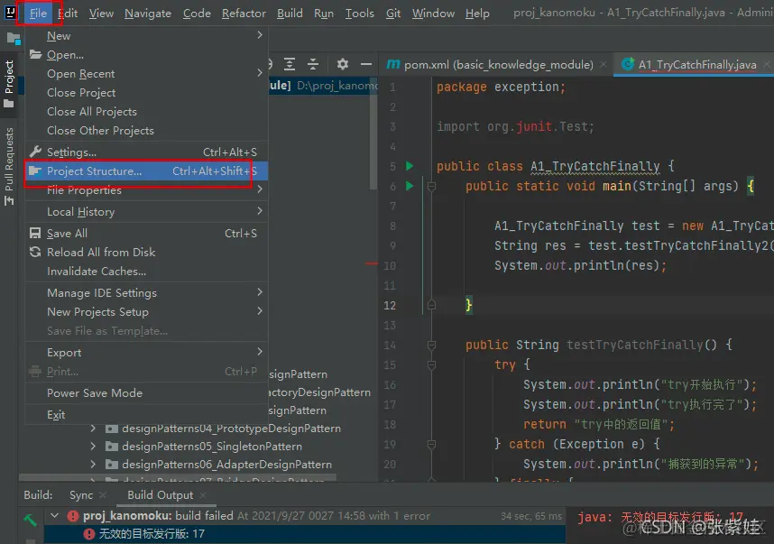Collapse the proj_kanomoku build failed node
The width and height of the screenshot is (774, 544).
point(55,516)
